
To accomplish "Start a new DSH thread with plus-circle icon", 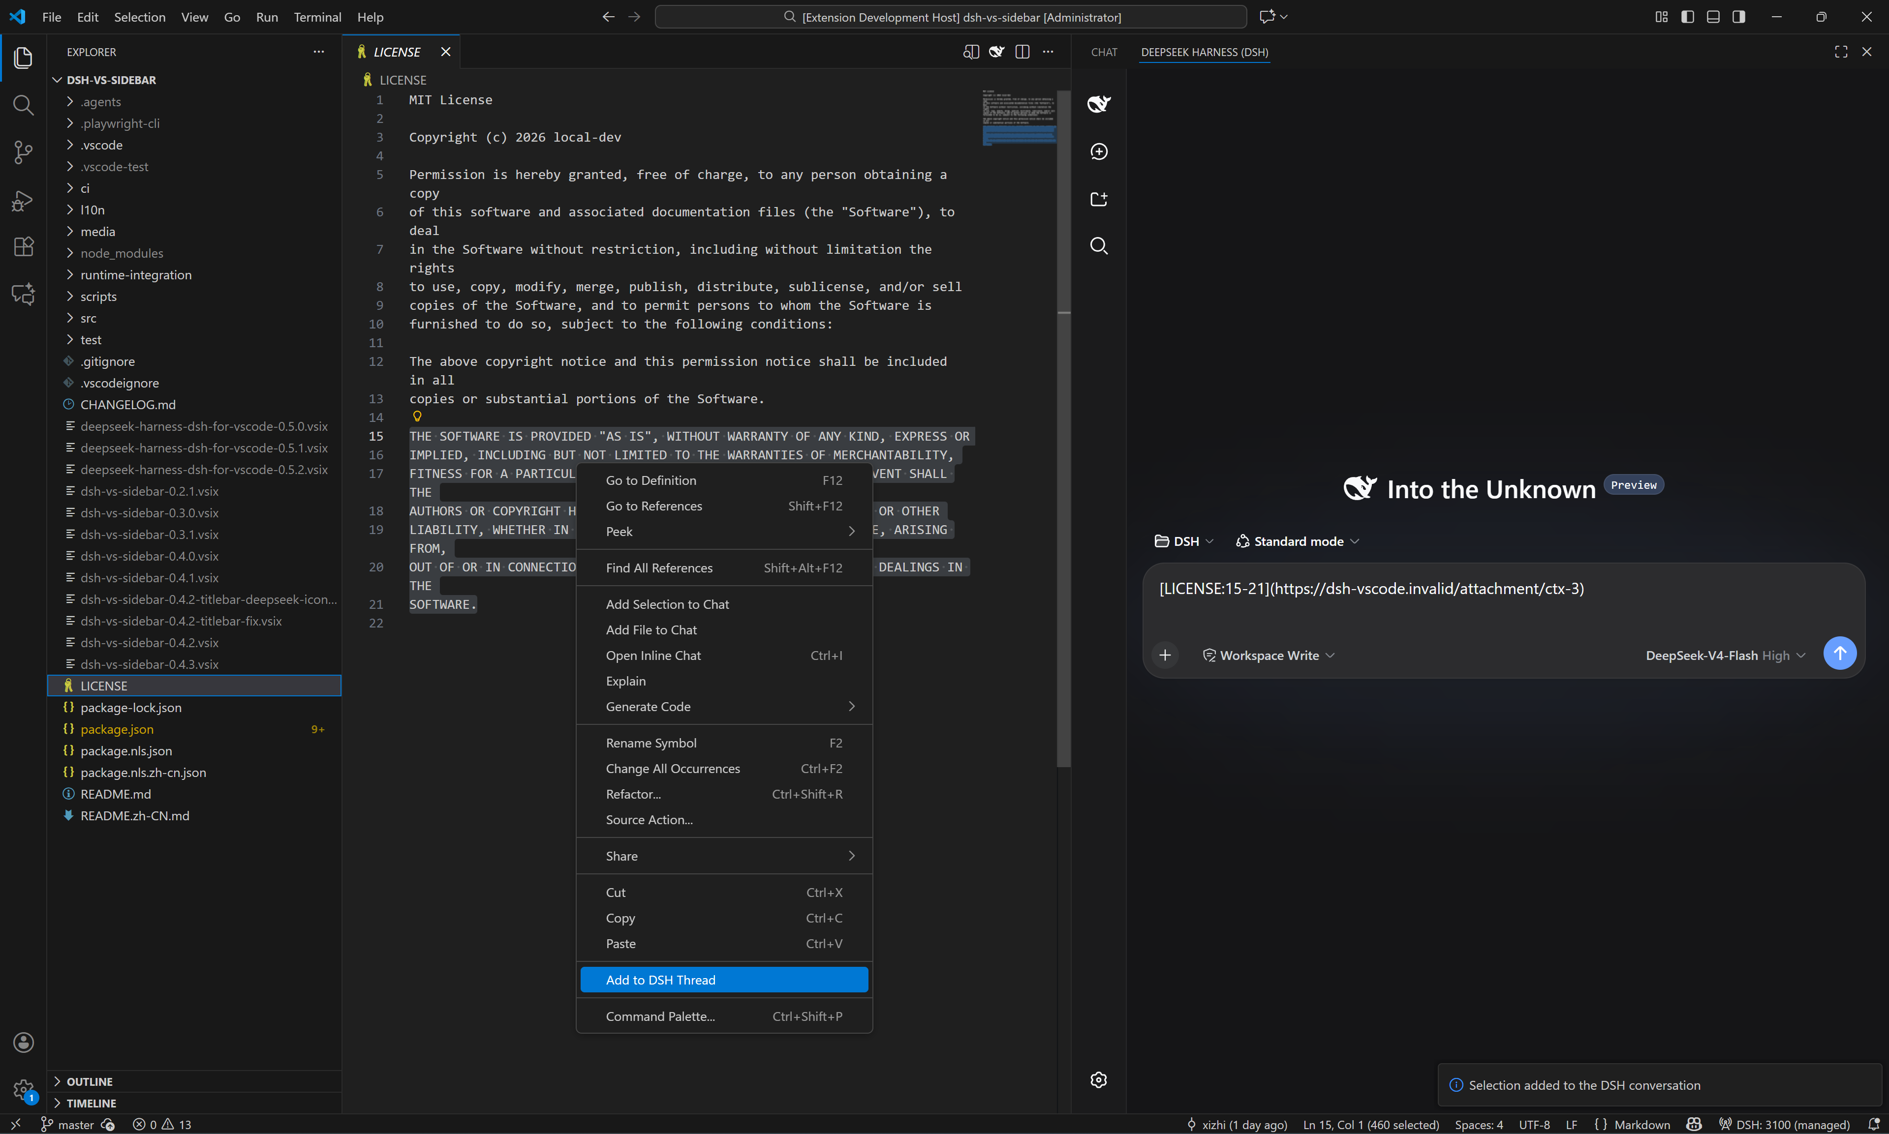I will [x=1099, y=151].
